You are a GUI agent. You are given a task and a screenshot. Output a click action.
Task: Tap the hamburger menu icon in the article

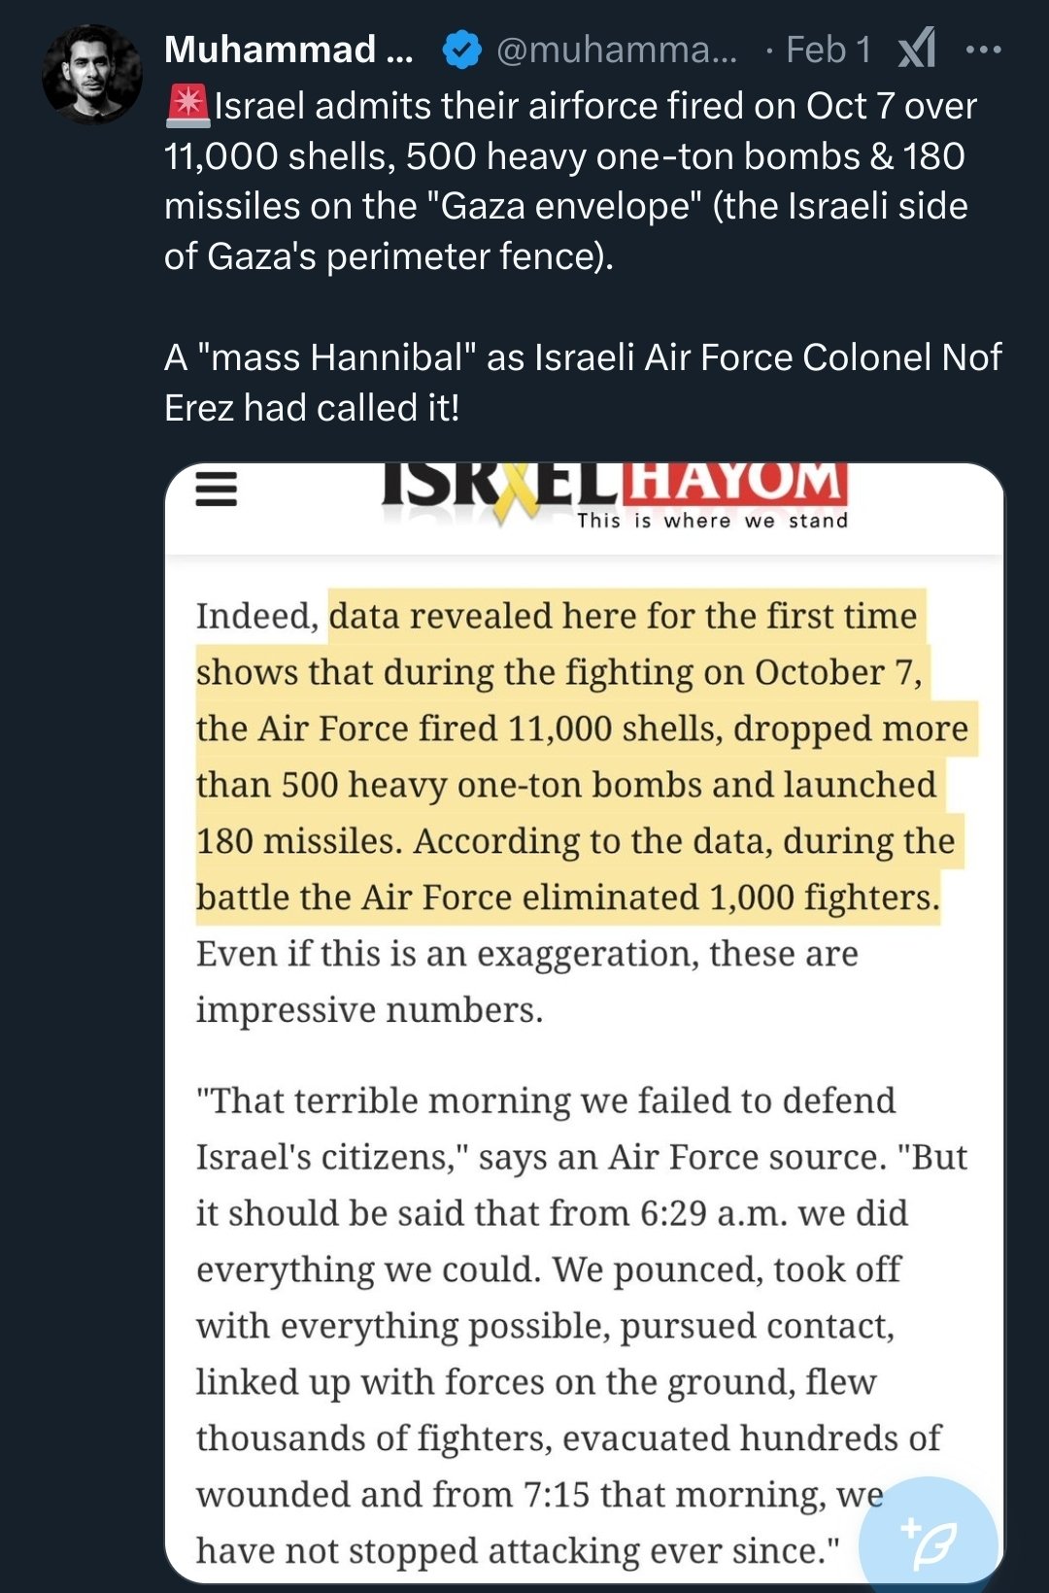(x=217, y=489)
